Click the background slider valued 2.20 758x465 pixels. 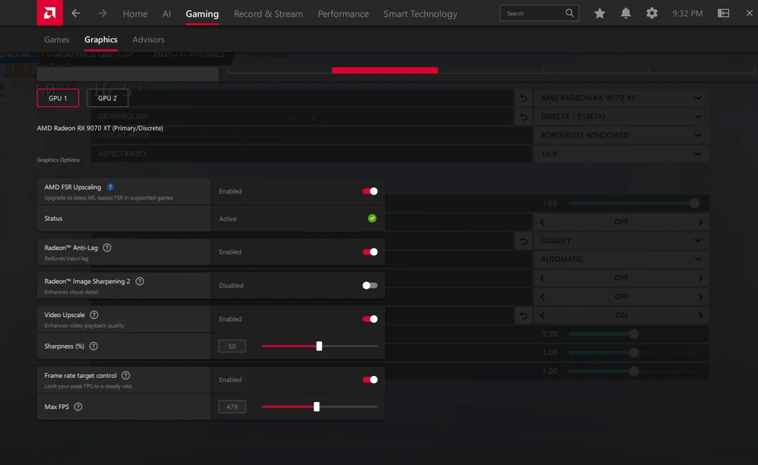pos(634,334)
